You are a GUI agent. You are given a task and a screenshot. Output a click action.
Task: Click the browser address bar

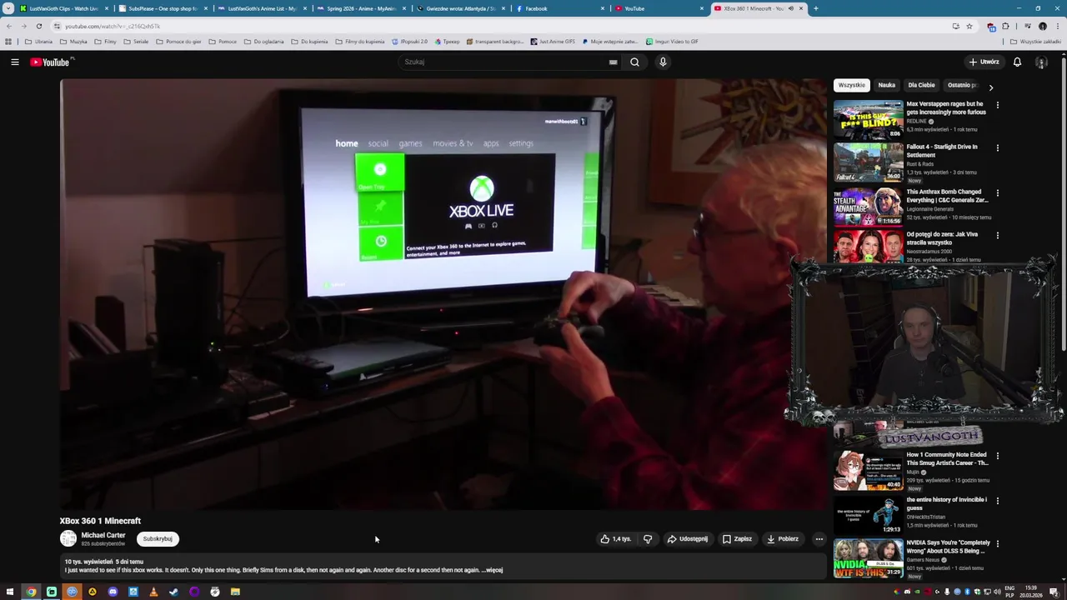(500, 26)
